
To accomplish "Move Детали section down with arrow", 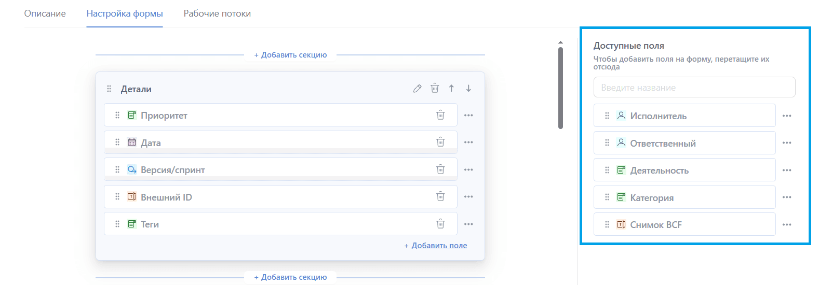I will point(468,89).
